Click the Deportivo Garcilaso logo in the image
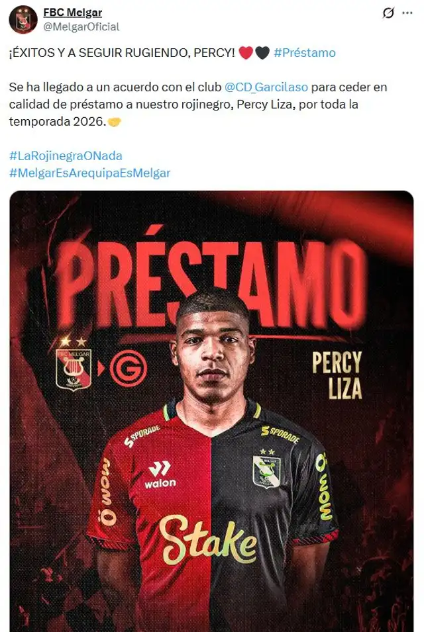Screen dimensions: 424x632 [x=126, y=366]
